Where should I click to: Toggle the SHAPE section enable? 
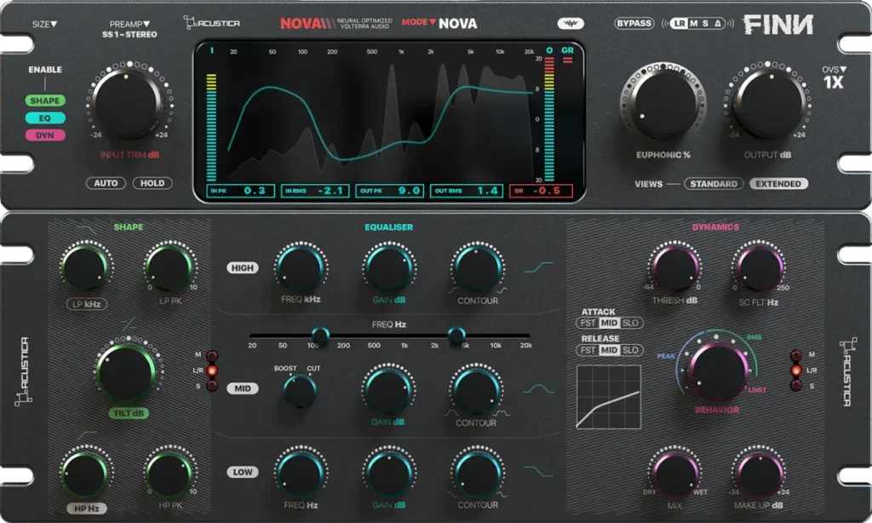pyautogui.click(x=45, y=101)
